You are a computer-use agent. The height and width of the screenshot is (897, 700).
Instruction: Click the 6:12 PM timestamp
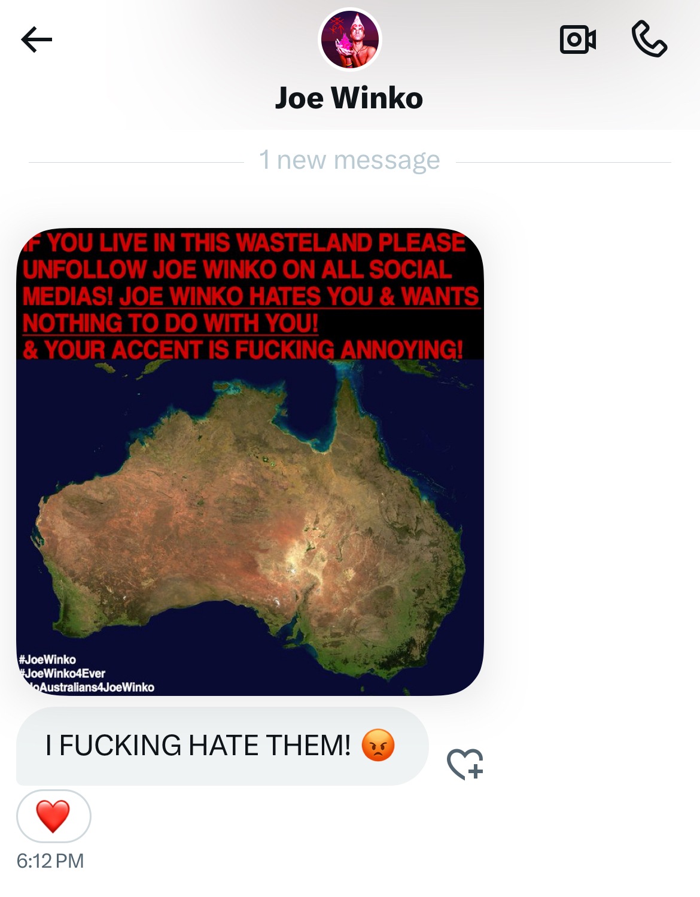click(x=50, y=861)
